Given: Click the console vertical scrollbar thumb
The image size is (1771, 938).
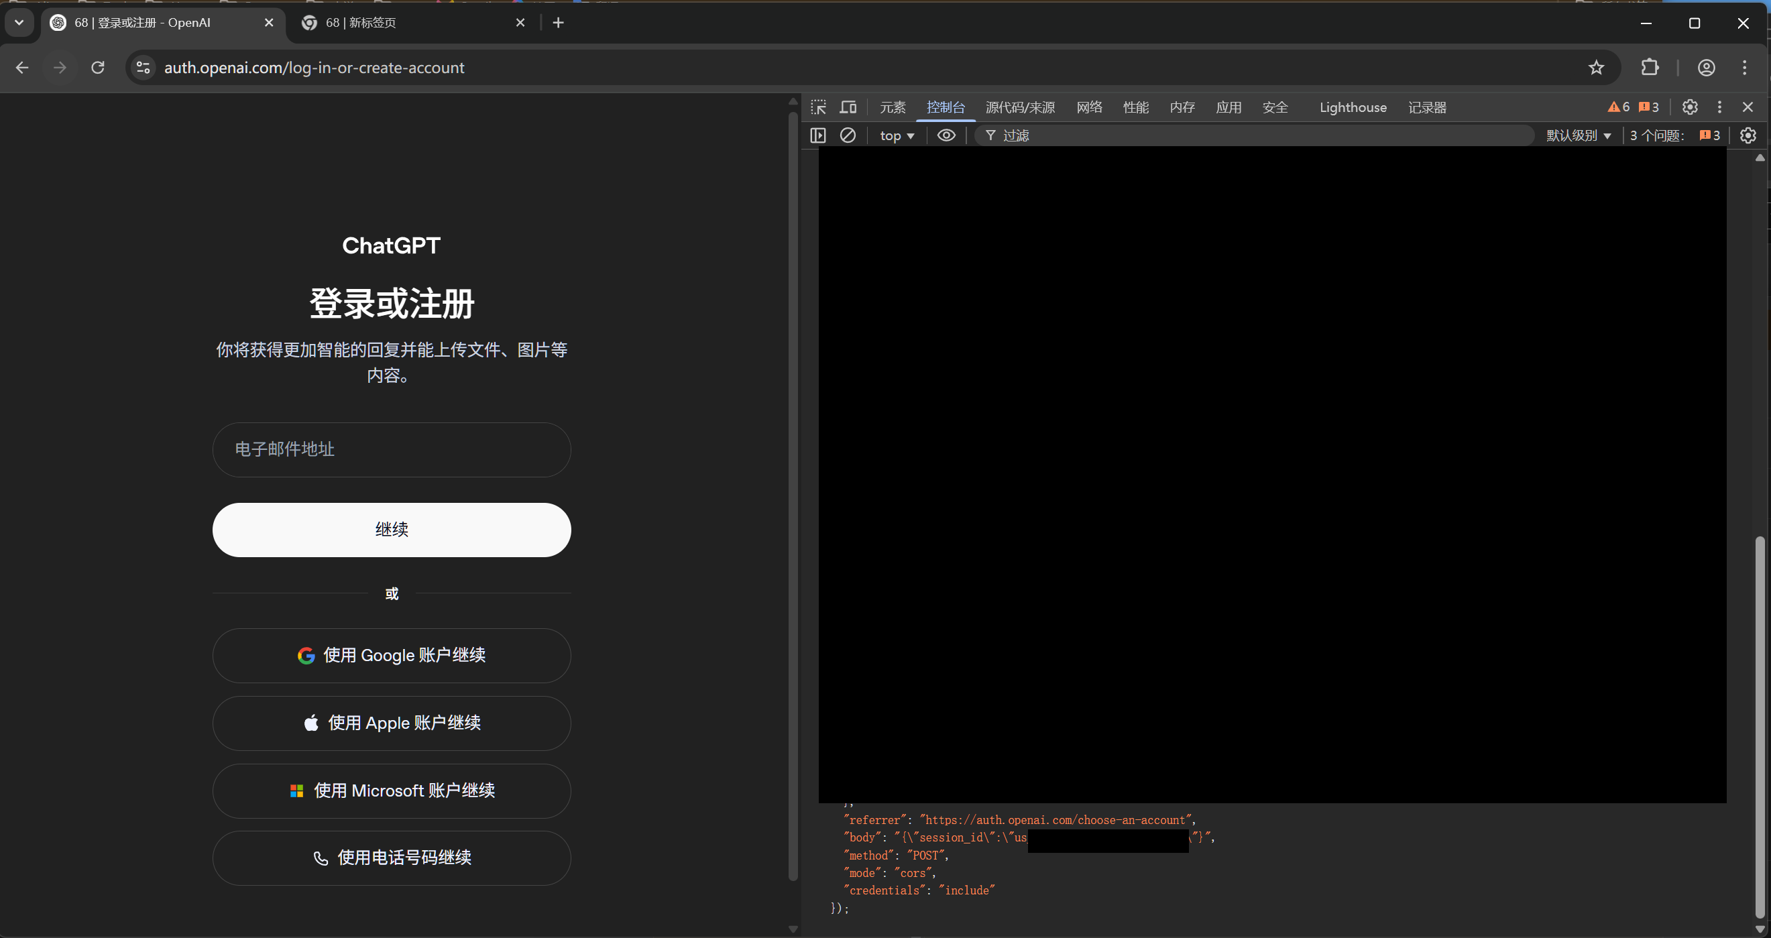Looking at the screenshot, I should (1760, 727).
